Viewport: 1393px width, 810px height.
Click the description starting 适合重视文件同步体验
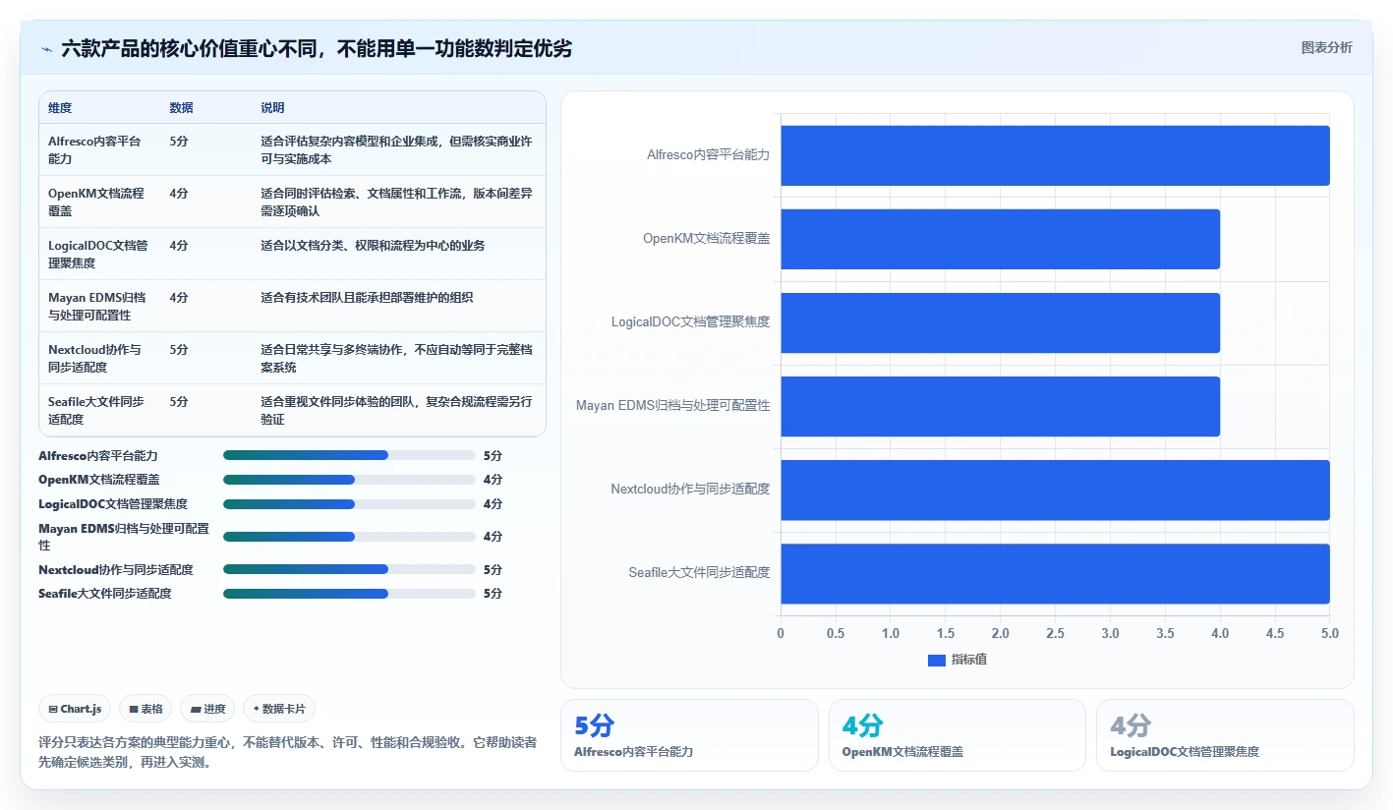396,410
